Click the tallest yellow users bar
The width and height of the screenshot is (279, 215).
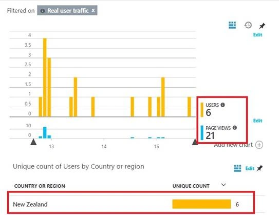pos(45,77)
